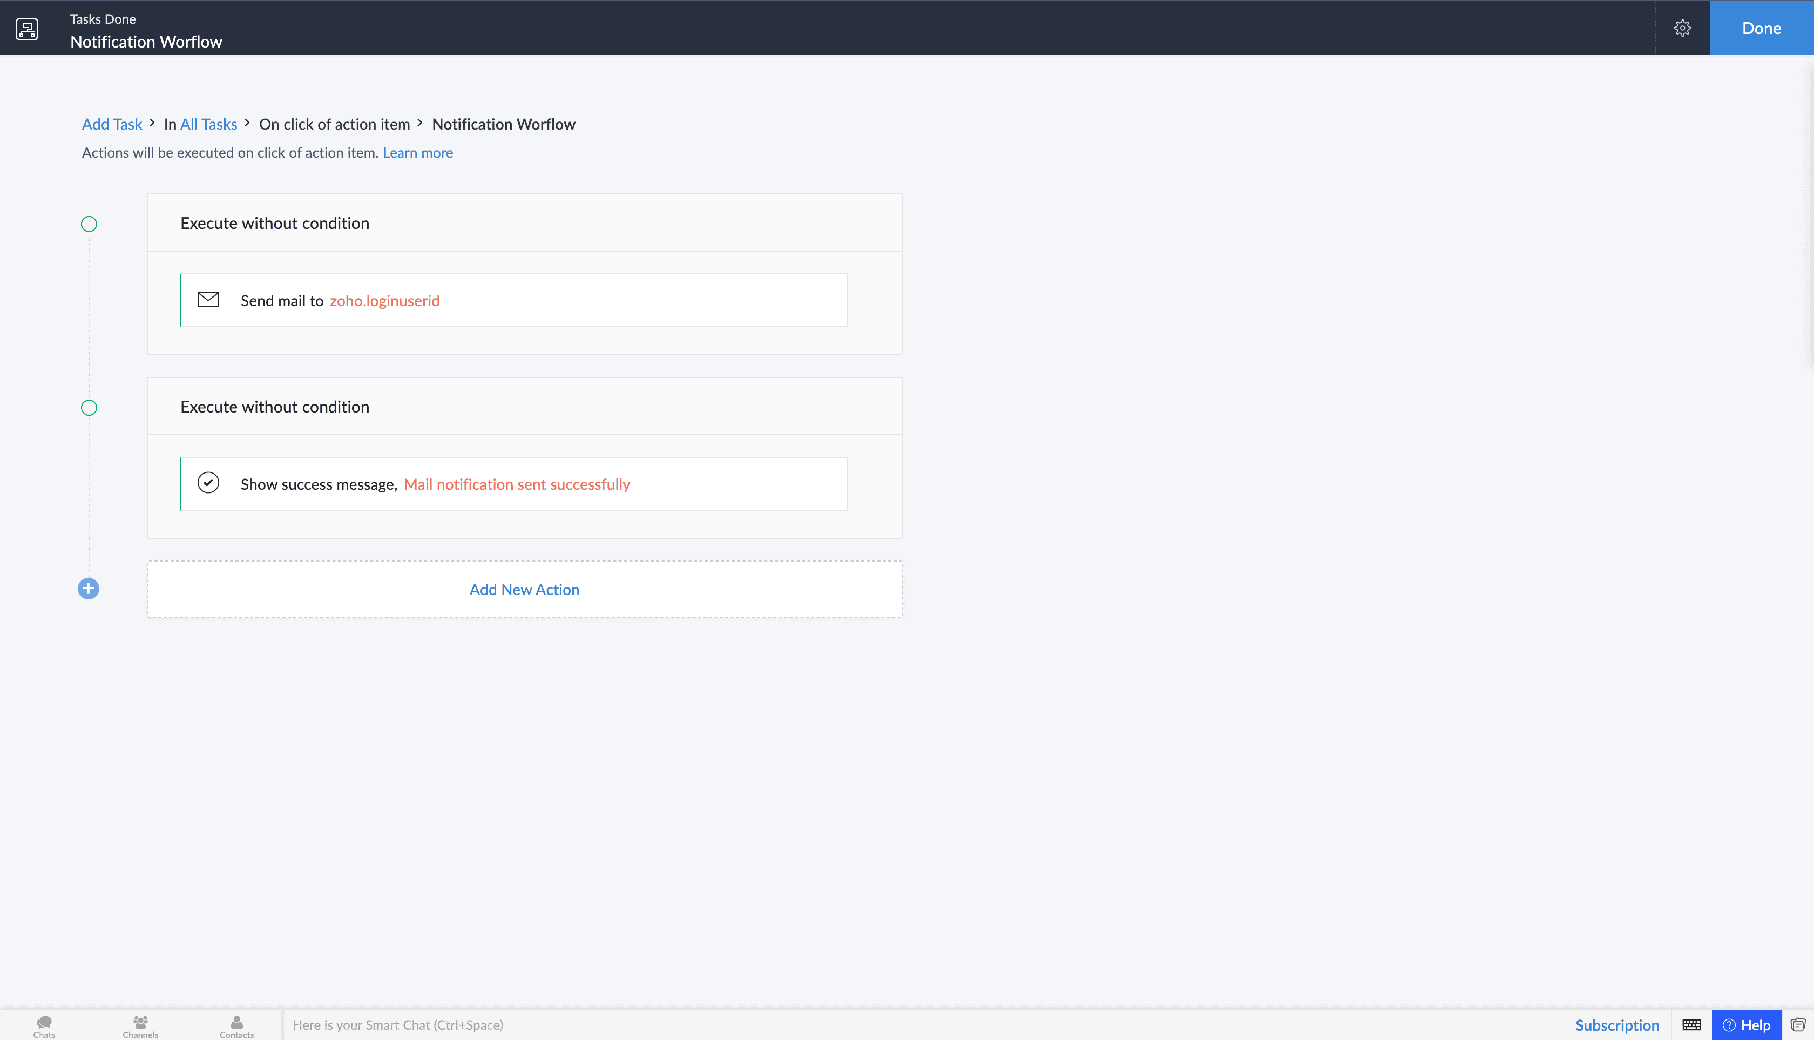Expand second Execute without condition header

coord(275,407)
